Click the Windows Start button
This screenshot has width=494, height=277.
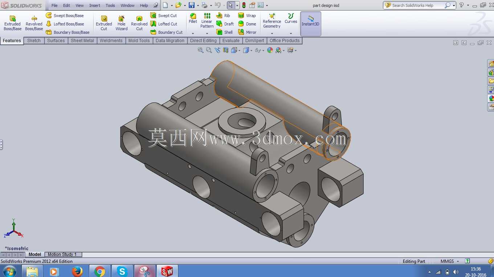9,271
